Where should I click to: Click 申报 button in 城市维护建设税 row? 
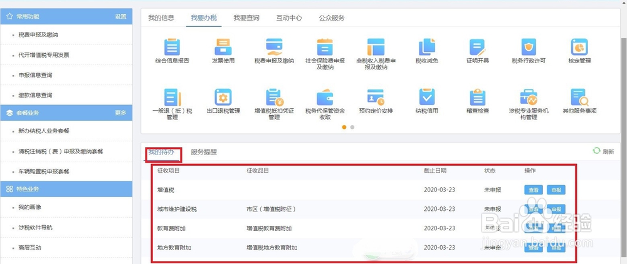(x=556, y=209)
